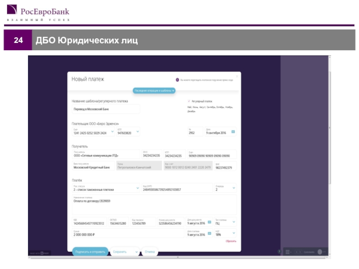The height and width of the screenshot is (269, 359).
Task: Toggle Регулярный платеж checkbox
Action: [x=189, y=101]
